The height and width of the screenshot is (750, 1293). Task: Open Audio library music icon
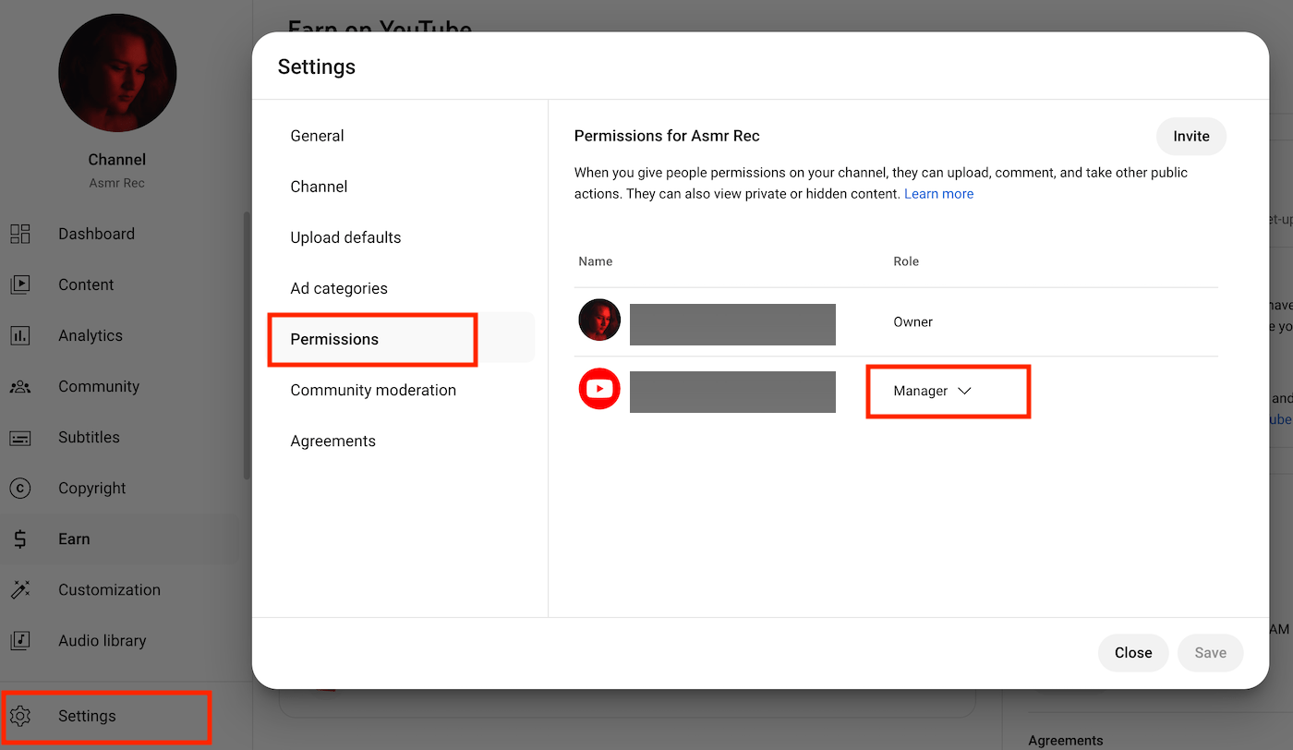point(20,640)
